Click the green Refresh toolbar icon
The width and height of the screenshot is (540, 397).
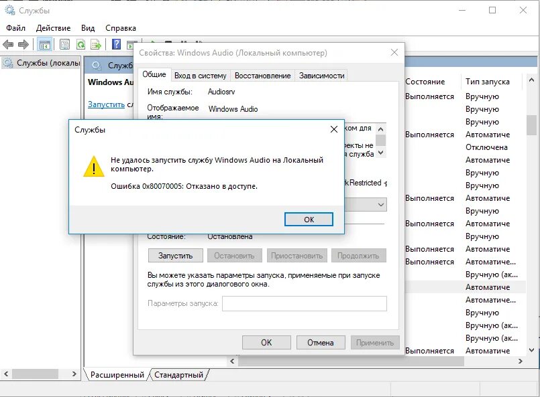click(x=80, y=44)
